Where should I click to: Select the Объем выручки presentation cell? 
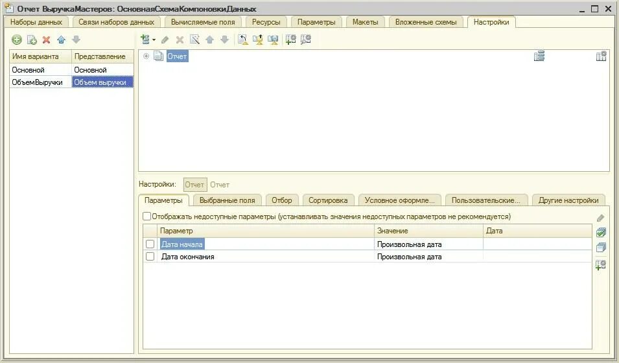tap(102, 82)
